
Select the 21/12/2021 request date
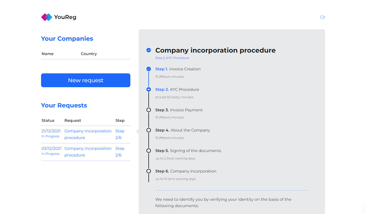[x=52, y=131]
